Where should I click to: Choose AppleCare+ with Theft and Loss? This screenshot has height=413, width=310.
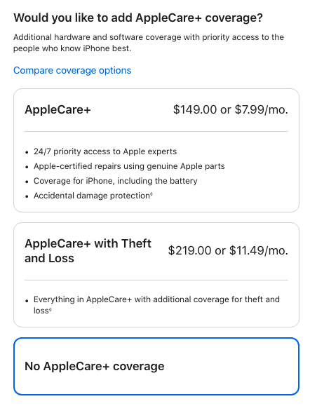tap(156, 275)
